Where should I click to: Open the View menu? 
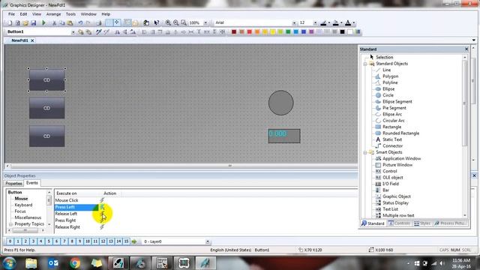point(37,14)
